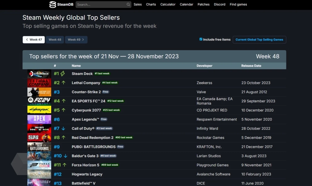
Task: Click the search magnifier icon
Action: point(128,5)
